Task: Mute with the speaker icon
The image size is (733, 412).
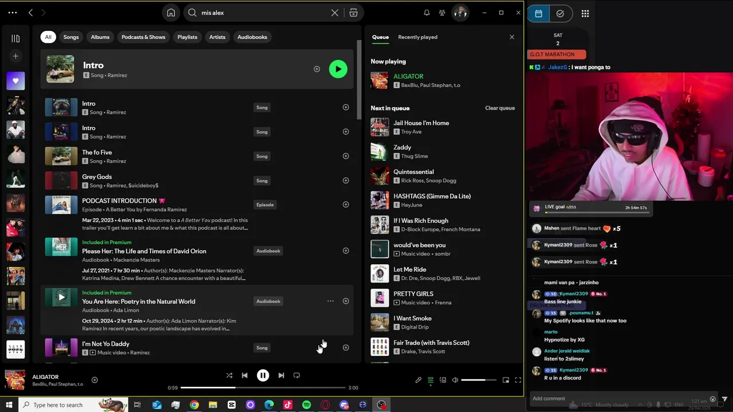Action: (x=455, y=380)
